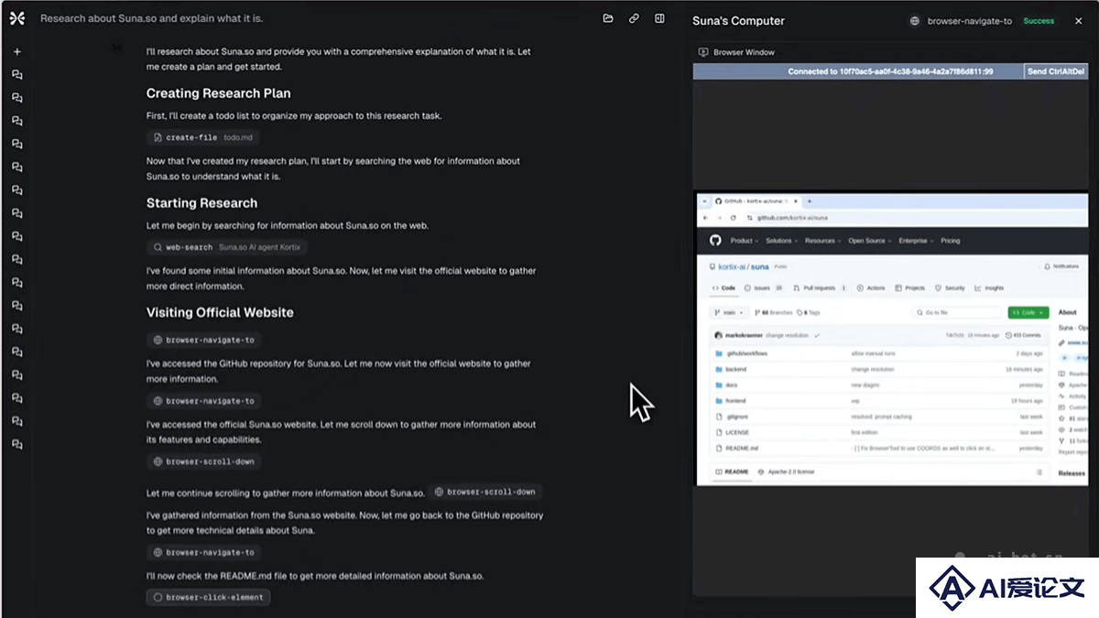The width and height of the screenshot is (1099, 618).
Task: Open the docs folder
Action: point(731,385)
